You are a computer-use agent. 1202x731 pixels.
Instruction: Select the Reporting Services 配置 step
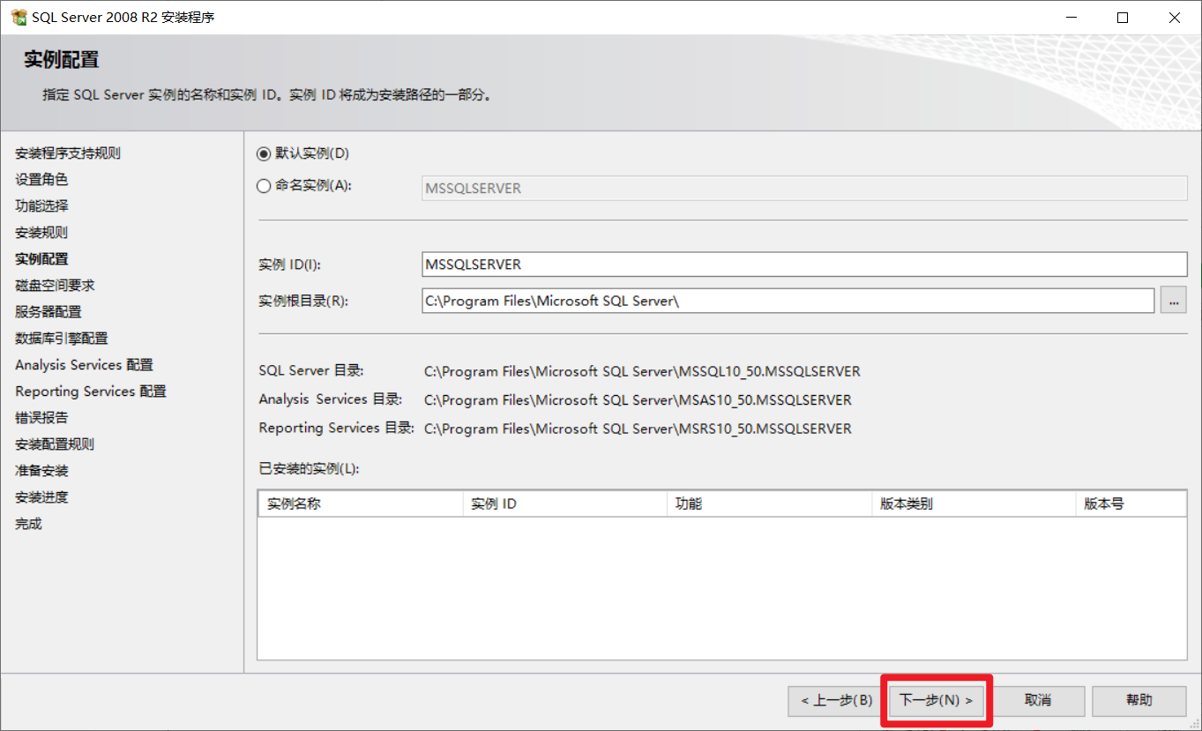click(x=91, y=392)
